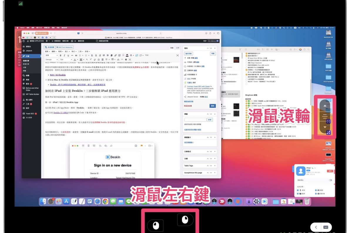350x233 pixels.
Task: Click the back chevron beside keyboard icon
Action: tap(316, 227)
